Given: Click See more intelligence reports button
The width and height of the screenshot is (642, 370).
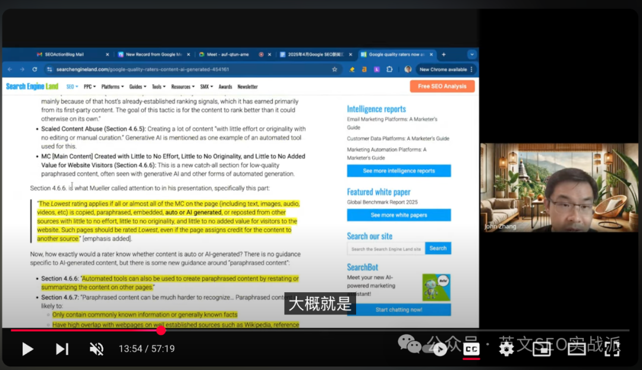Looking at the screenshot, I should [399, 171].
